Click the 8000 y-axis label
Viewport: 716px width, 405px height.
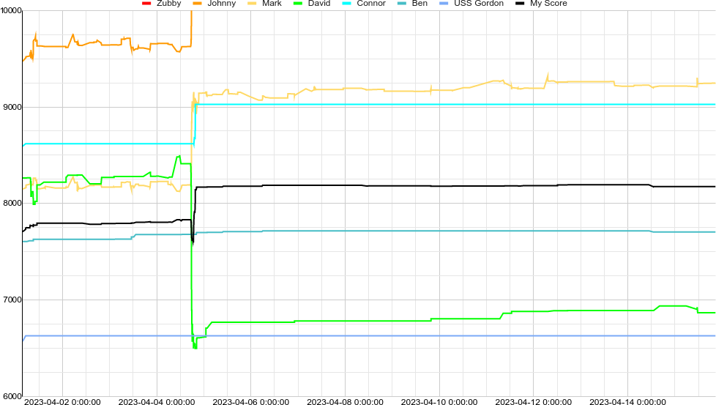pos(12,203)
